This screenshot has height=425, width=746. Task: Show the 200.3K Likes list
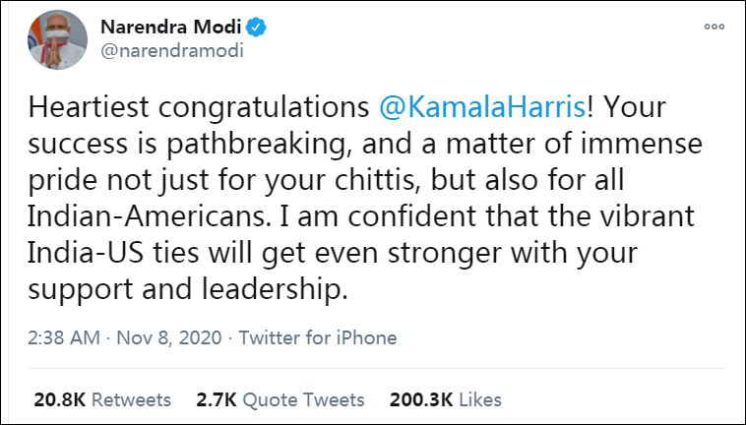point(447,399)
